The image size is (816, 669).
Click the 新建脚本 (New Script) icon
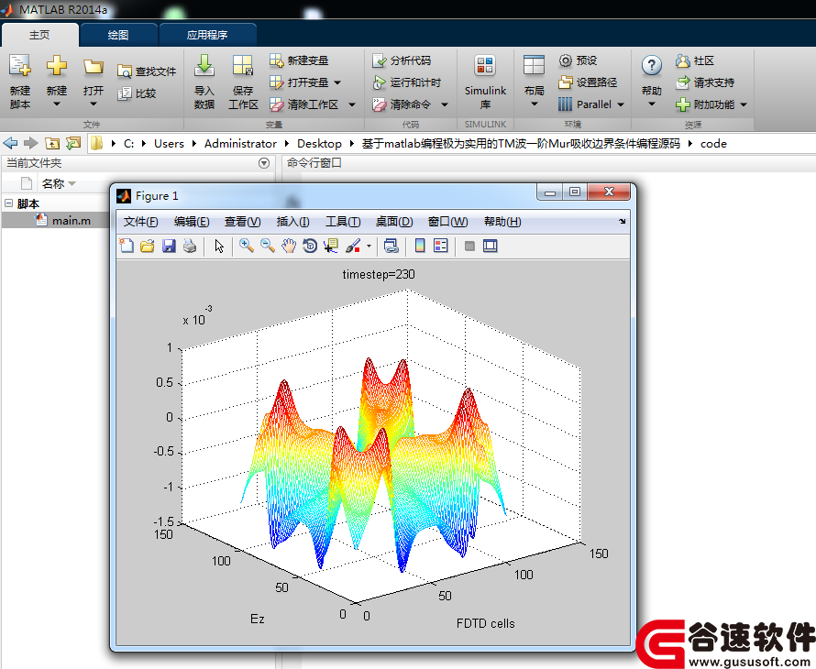click(20, 66)
